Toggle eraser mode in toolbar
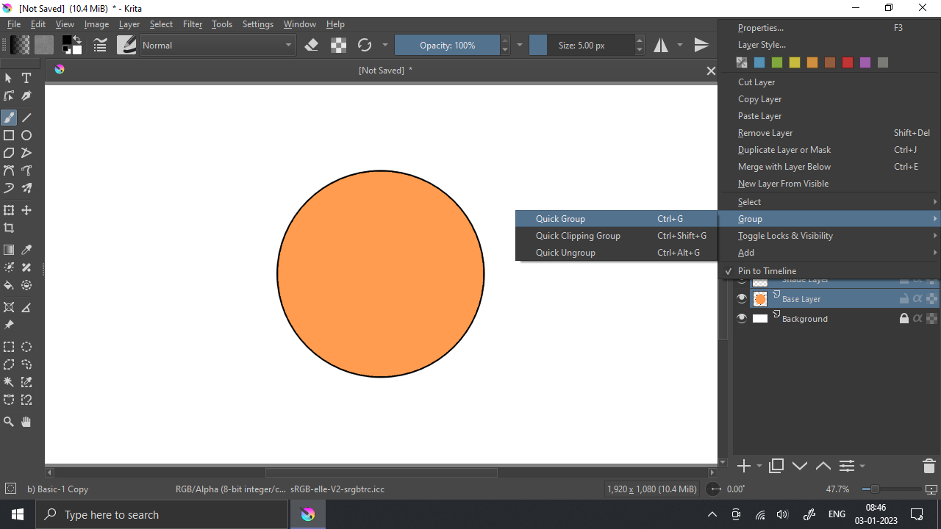Image resolution: width=941 pixels, height=529 pixels. point(311,45)
